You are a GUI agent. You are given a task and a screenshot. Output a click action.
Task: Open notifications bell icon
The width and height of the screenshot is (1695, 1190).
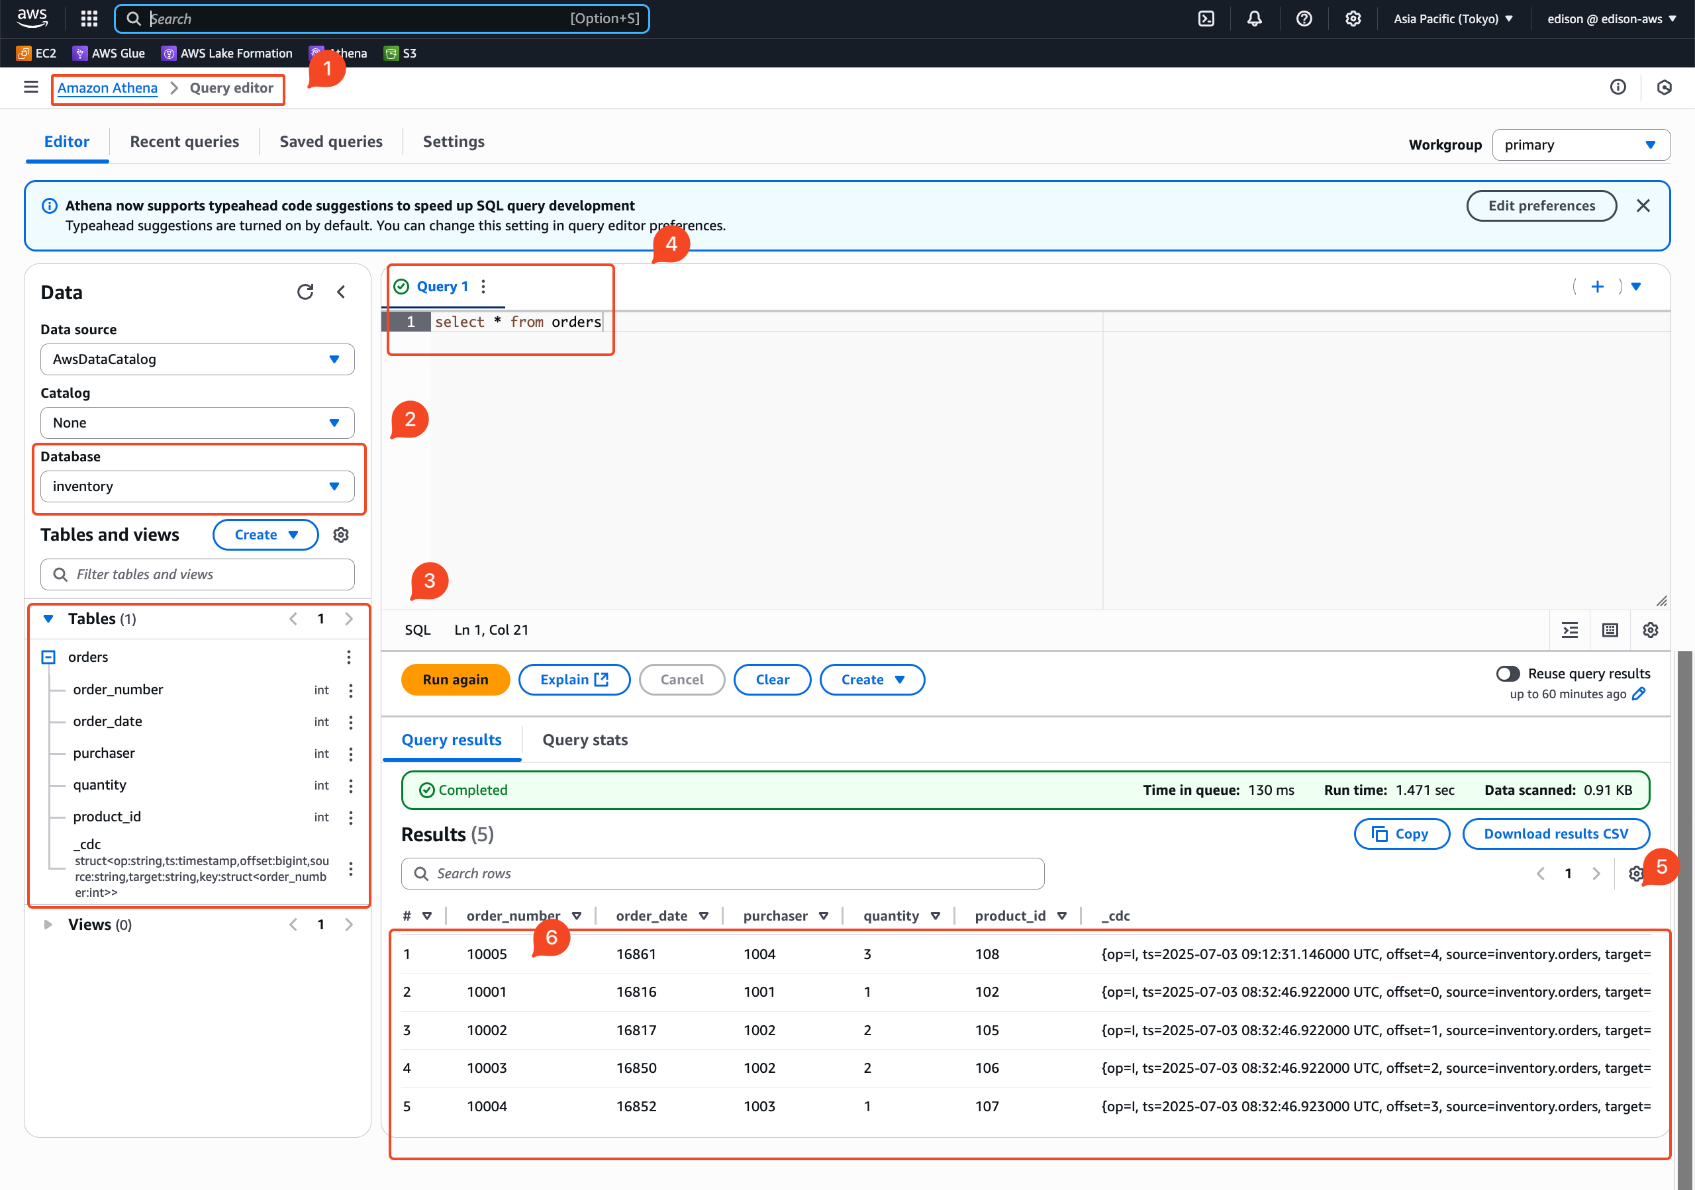(1254, 19)
